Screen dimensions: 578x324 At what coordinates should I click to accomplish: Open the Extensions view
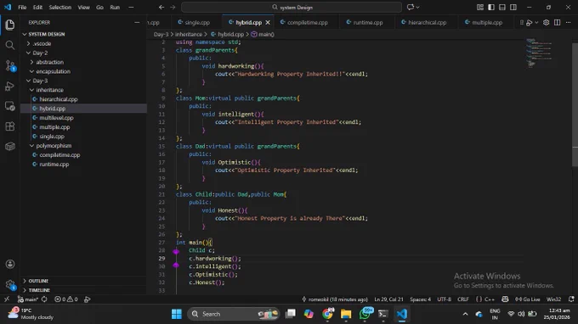click(x=10, y=126)
